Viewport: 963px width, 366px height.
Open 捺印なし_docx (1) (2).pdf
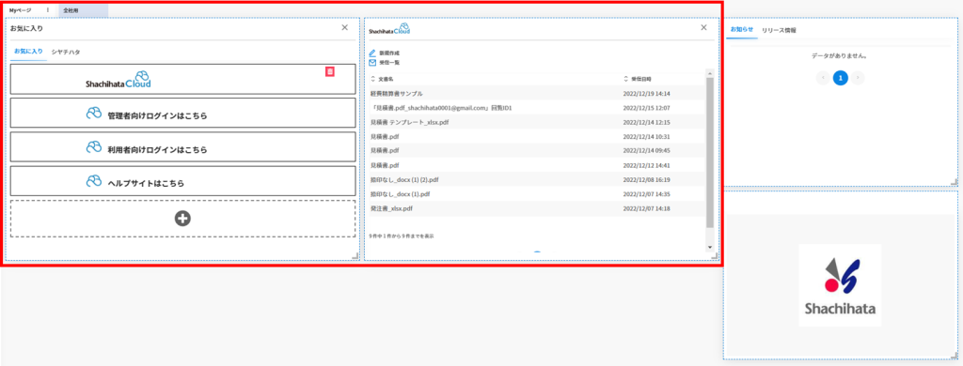(404, 179)
